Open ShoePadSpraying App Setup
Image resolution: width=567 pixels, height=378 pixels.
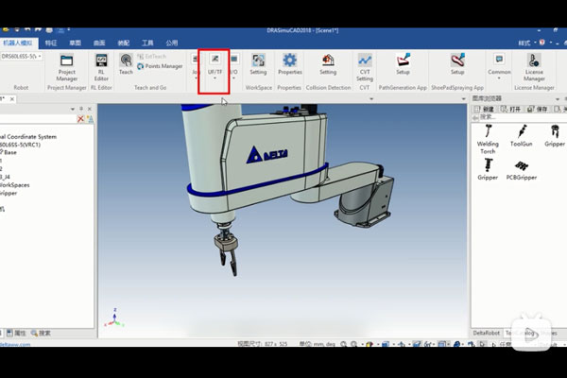click(457, 64)
